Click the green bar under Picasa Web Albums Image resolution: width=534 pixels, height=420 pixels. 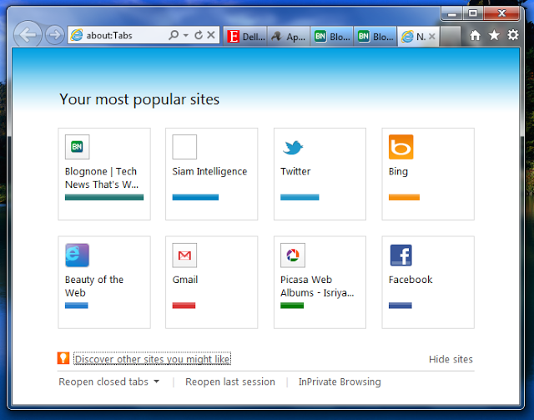click(292, 306)
